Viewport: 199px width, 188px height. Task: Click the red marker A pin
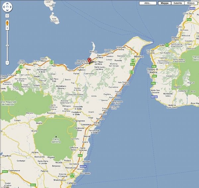click(90, 61)
